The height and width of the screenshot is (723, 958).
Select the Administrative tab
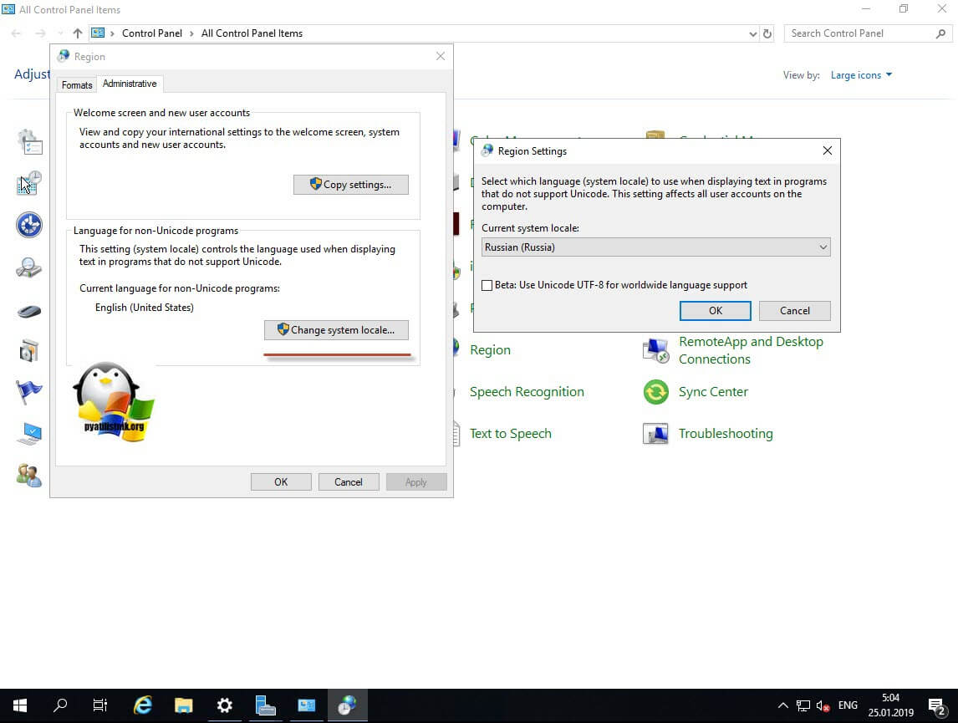click(130, 84)
